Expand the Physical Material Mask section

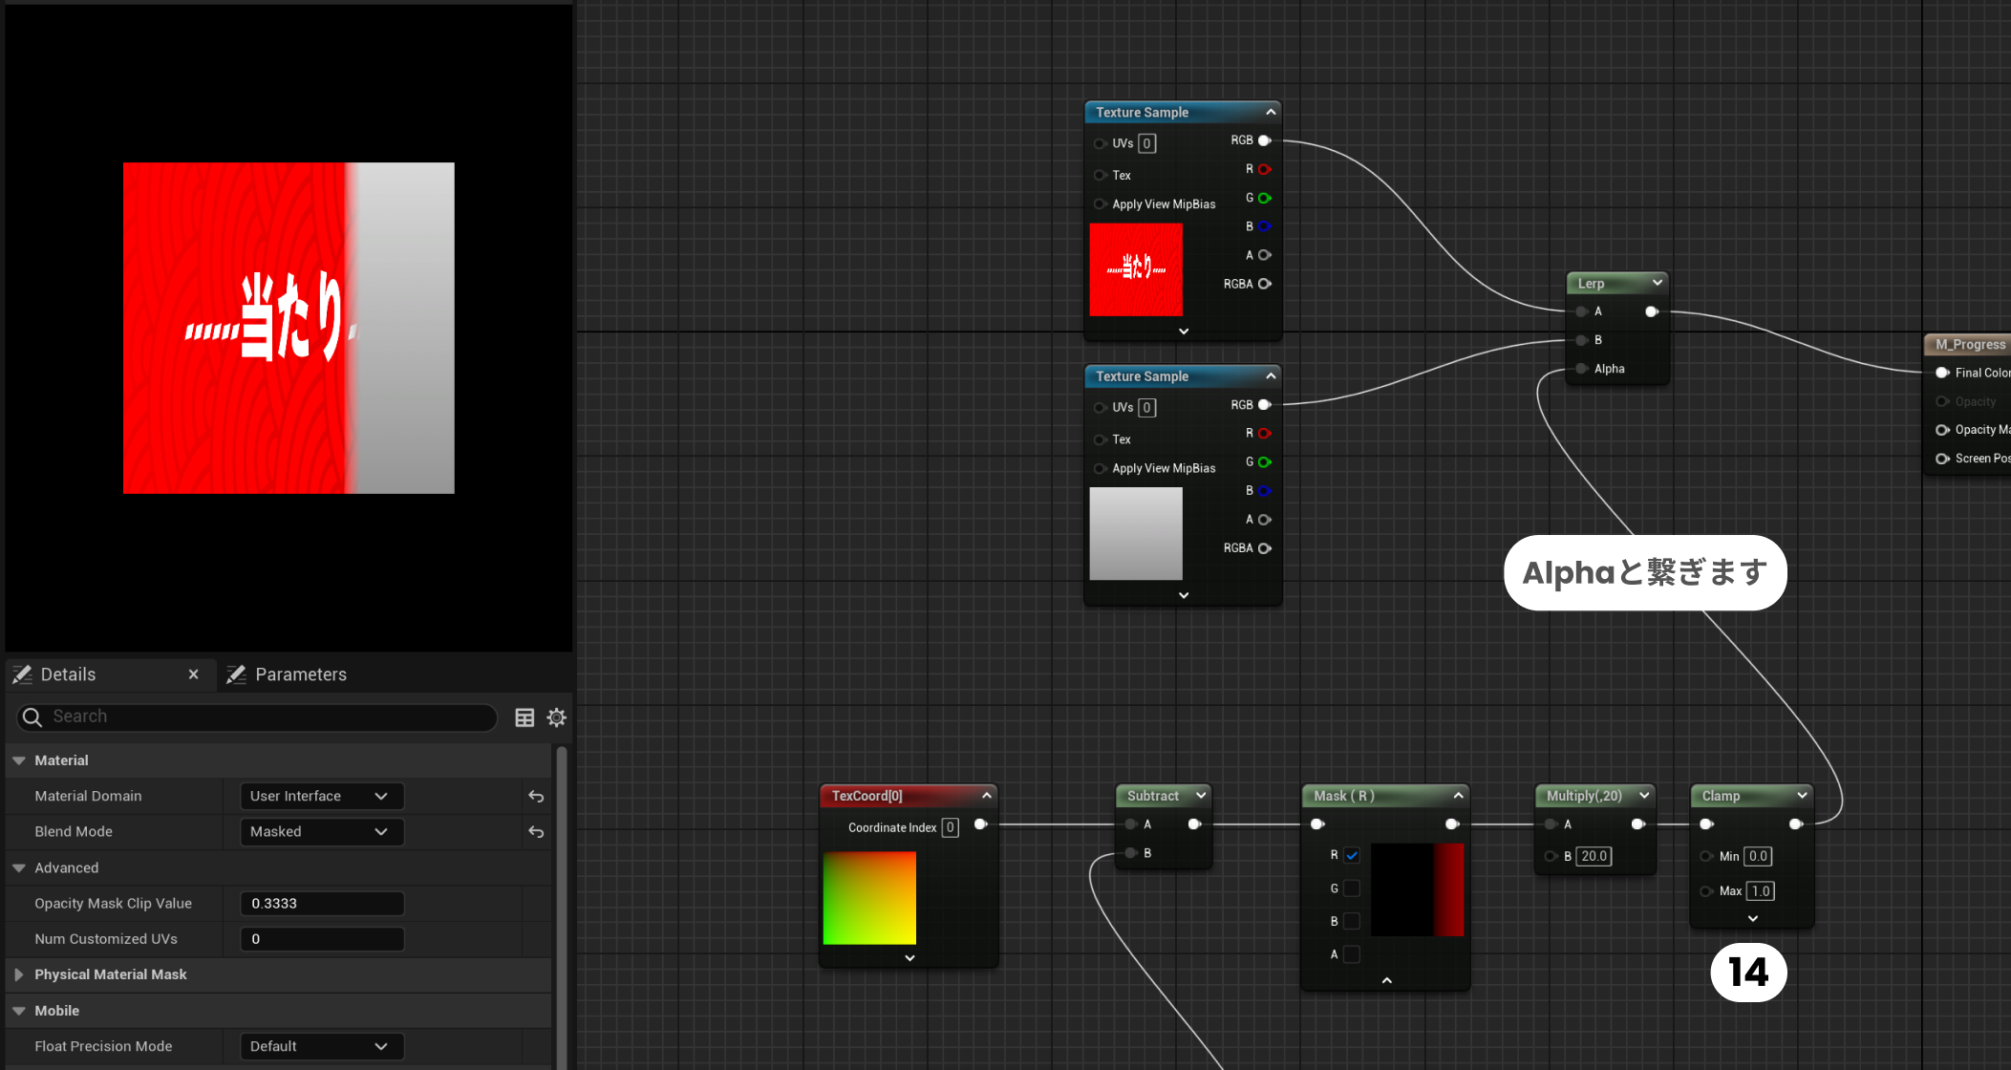[18, 974]
